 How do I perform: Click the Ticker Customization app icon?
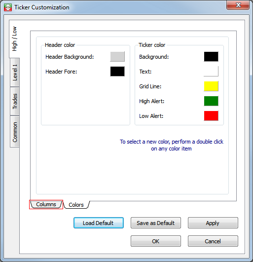click(8, 7)
